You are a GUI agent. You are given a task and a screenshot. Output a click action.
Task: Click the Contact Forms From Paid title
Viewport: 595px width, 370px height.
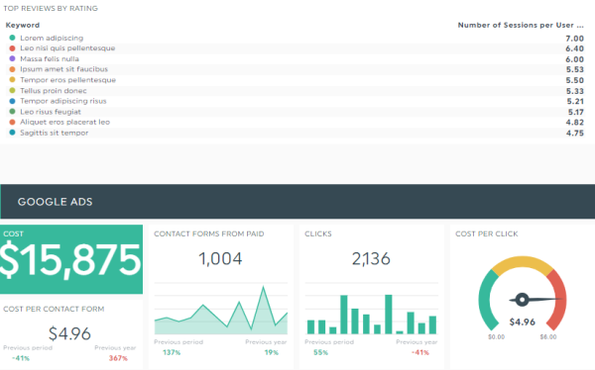(208, 233)
